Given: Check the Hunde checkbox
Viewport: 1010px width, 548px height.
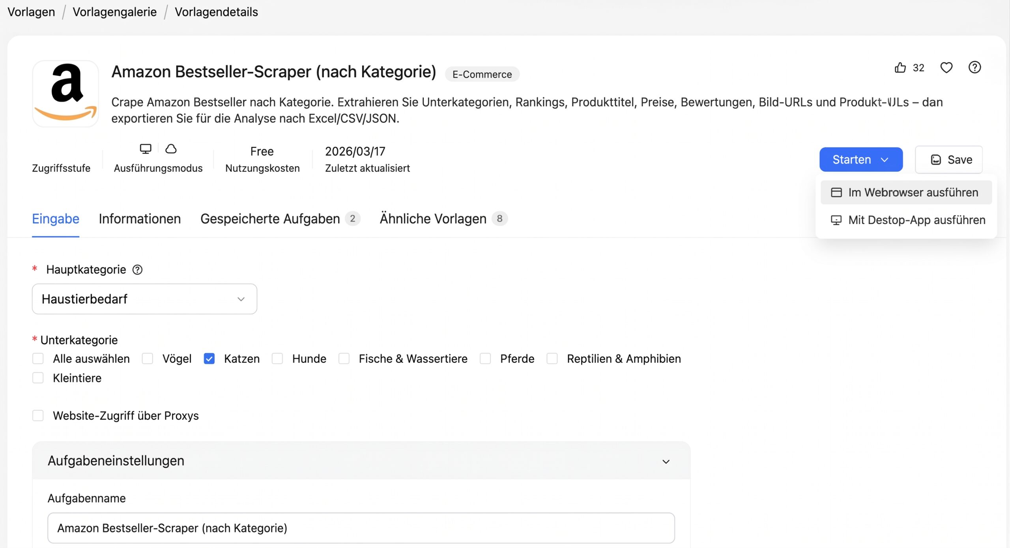Looking at the screenshot, I should tap(277, 359).
